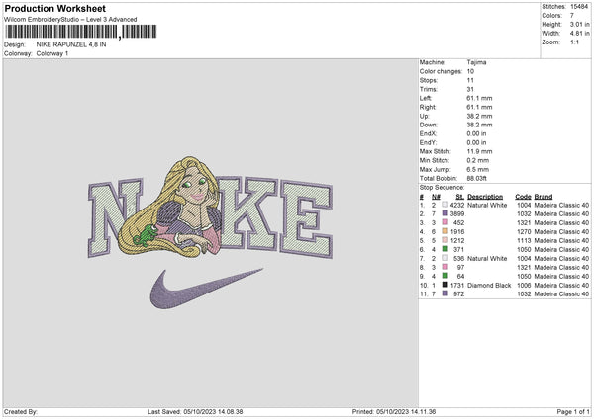Click the 'Colorway 1' value
594x419 pixels.
52,53
